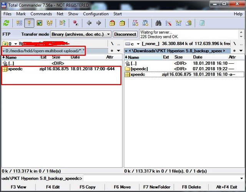Click the right panel root backslash button

pos(234,43)
